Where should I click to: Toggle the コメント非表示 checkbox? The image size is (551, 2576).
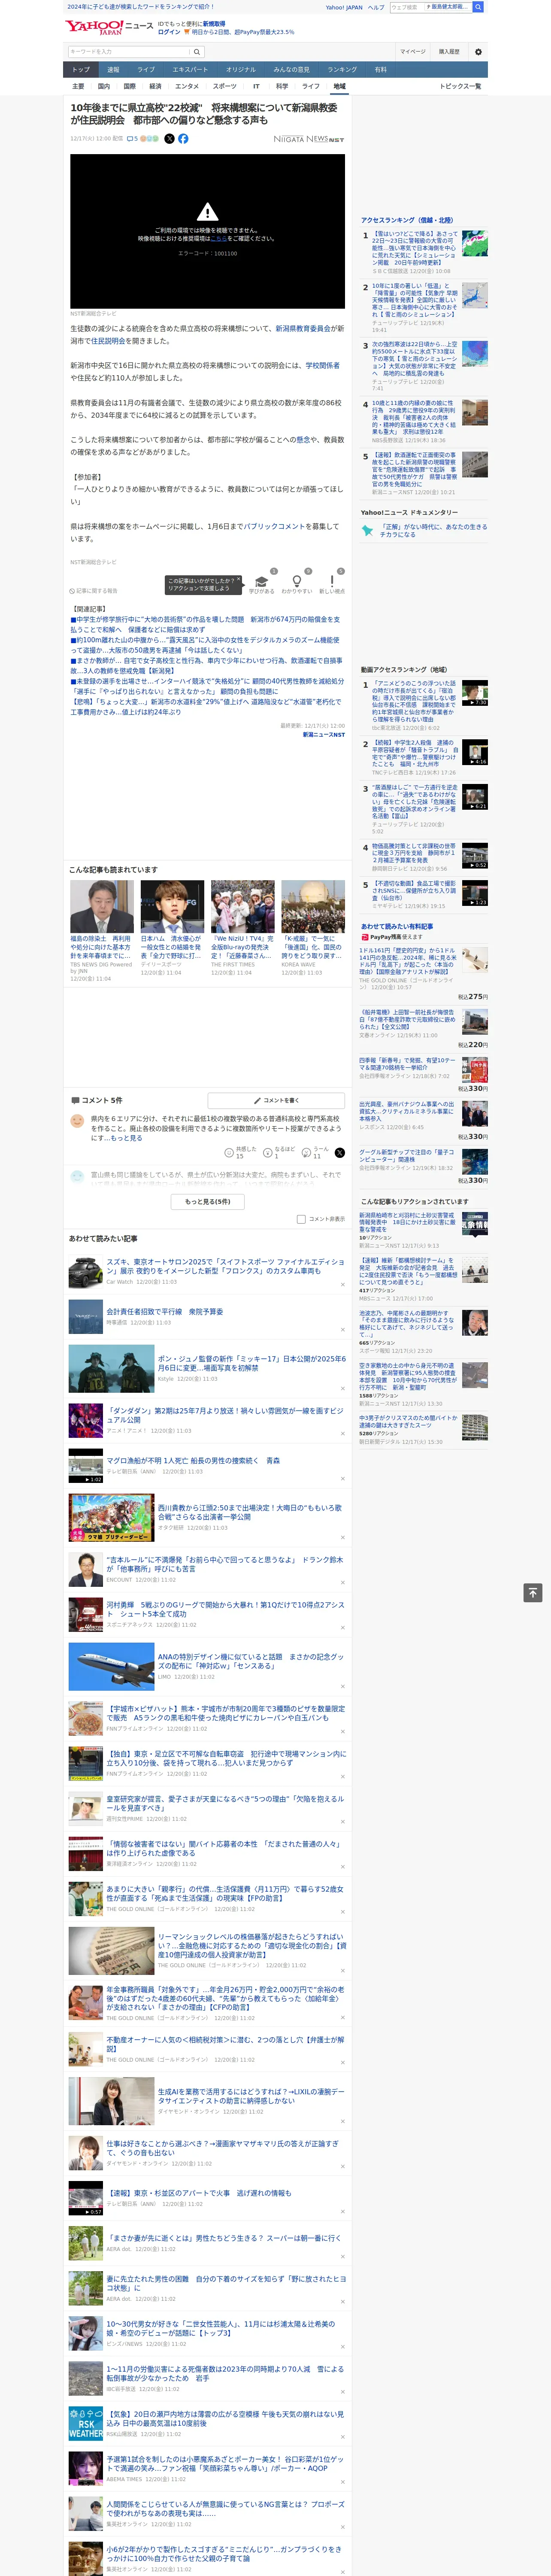[x=301, y=1219]
